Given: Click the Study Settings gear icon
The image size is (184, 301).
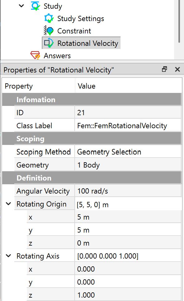Looking at the screenshot, I should tap(49, 19).
